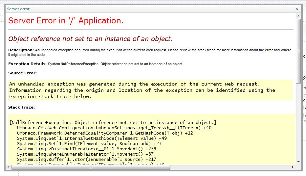
Task: Click the horizontal scrollbar thumb
Action: pos(91,167)
